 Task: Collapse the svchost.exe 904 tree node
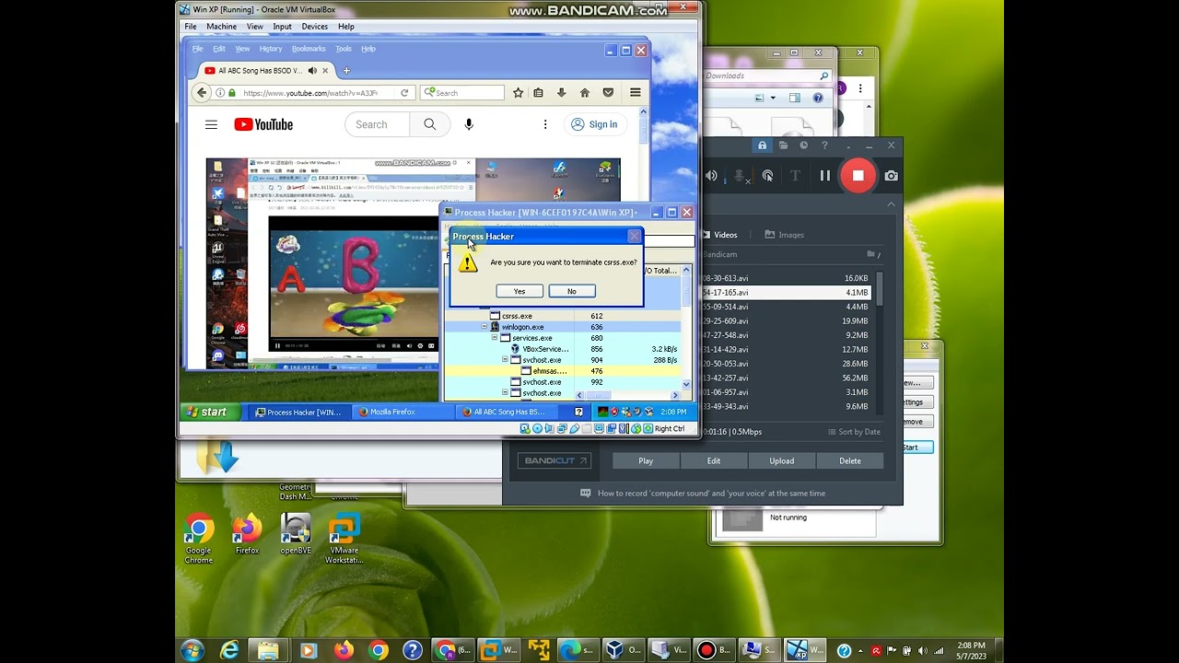coord(505,360)
